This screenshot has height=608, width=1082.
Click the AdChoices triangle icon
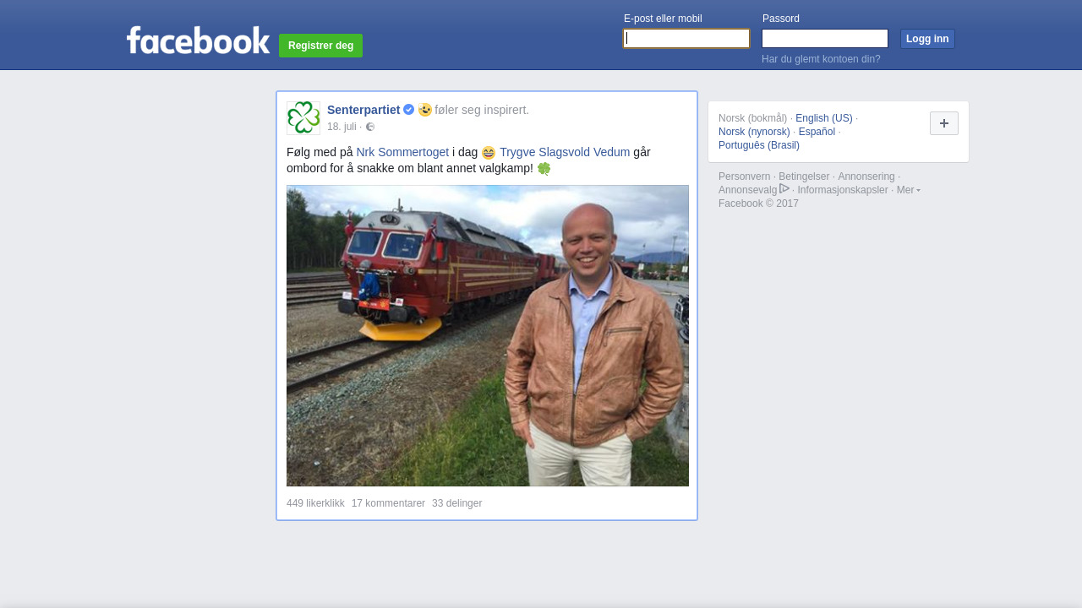pyautogui.click(x=784, y=189)
